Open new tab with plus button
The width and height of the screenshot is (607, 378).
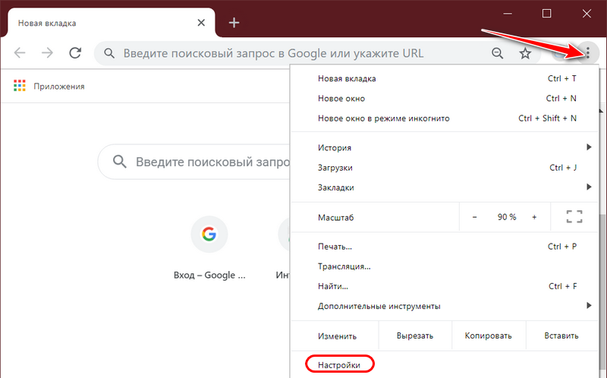pyautogui.click(x=234, y=23)
